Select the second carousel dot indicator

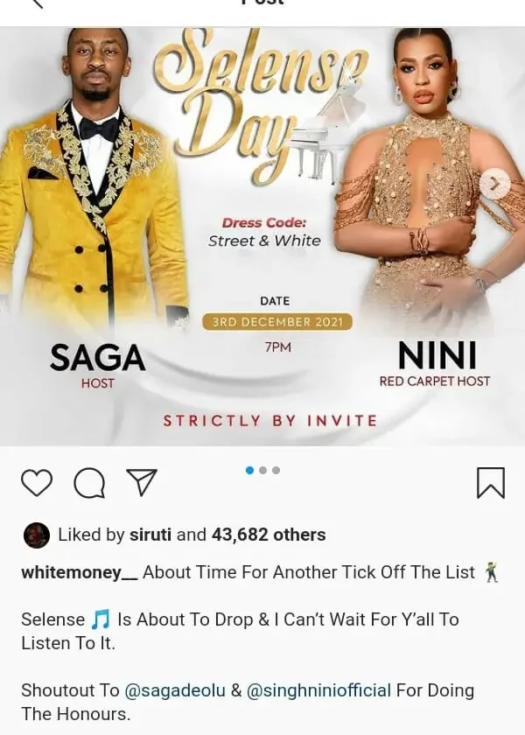(x=263, y=470)
